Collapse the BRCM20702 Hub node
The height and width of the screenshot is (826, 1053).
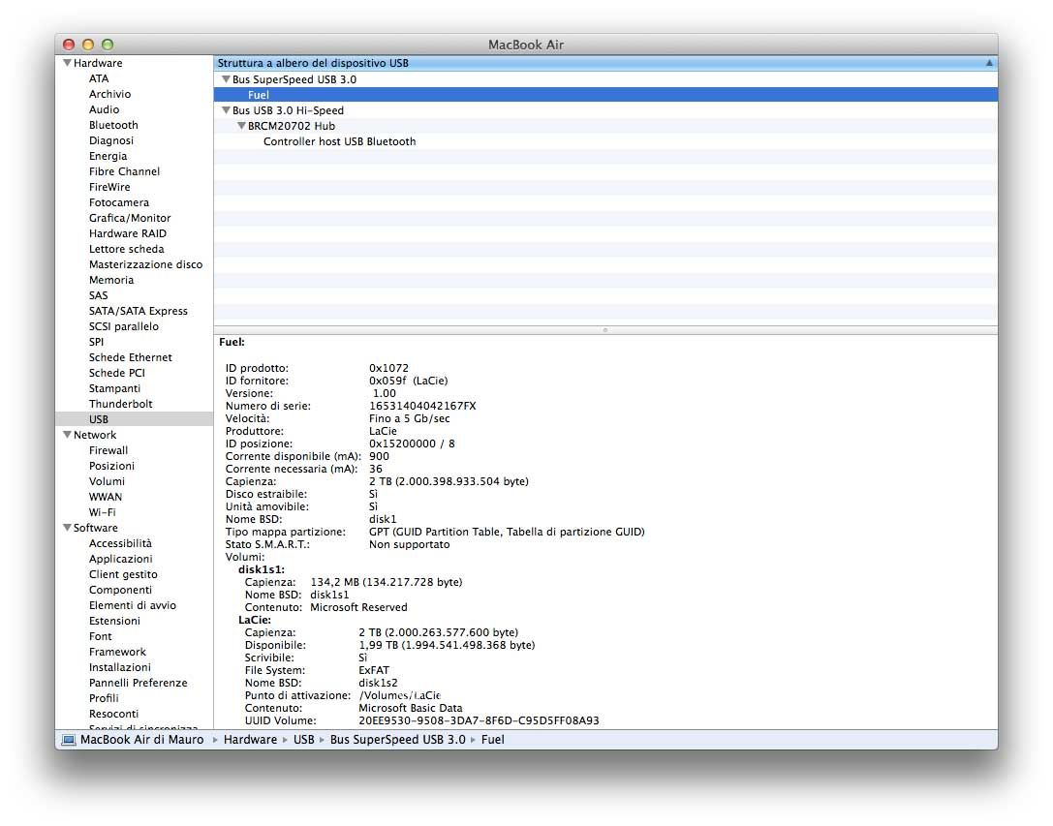tap(241, 126)
